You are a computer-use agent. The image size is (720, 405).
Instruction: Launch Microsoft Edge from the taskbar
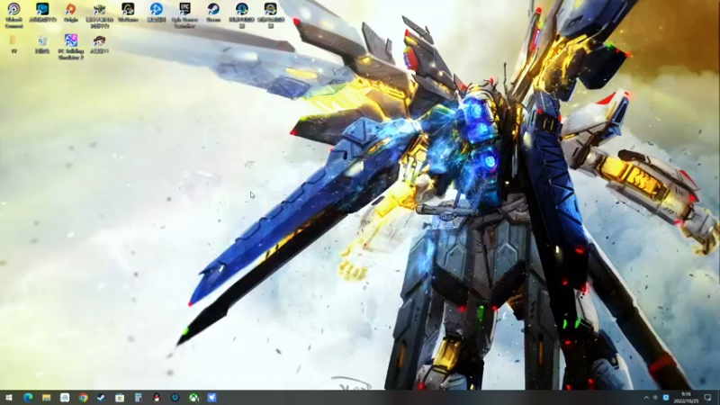tap(28, 398)
